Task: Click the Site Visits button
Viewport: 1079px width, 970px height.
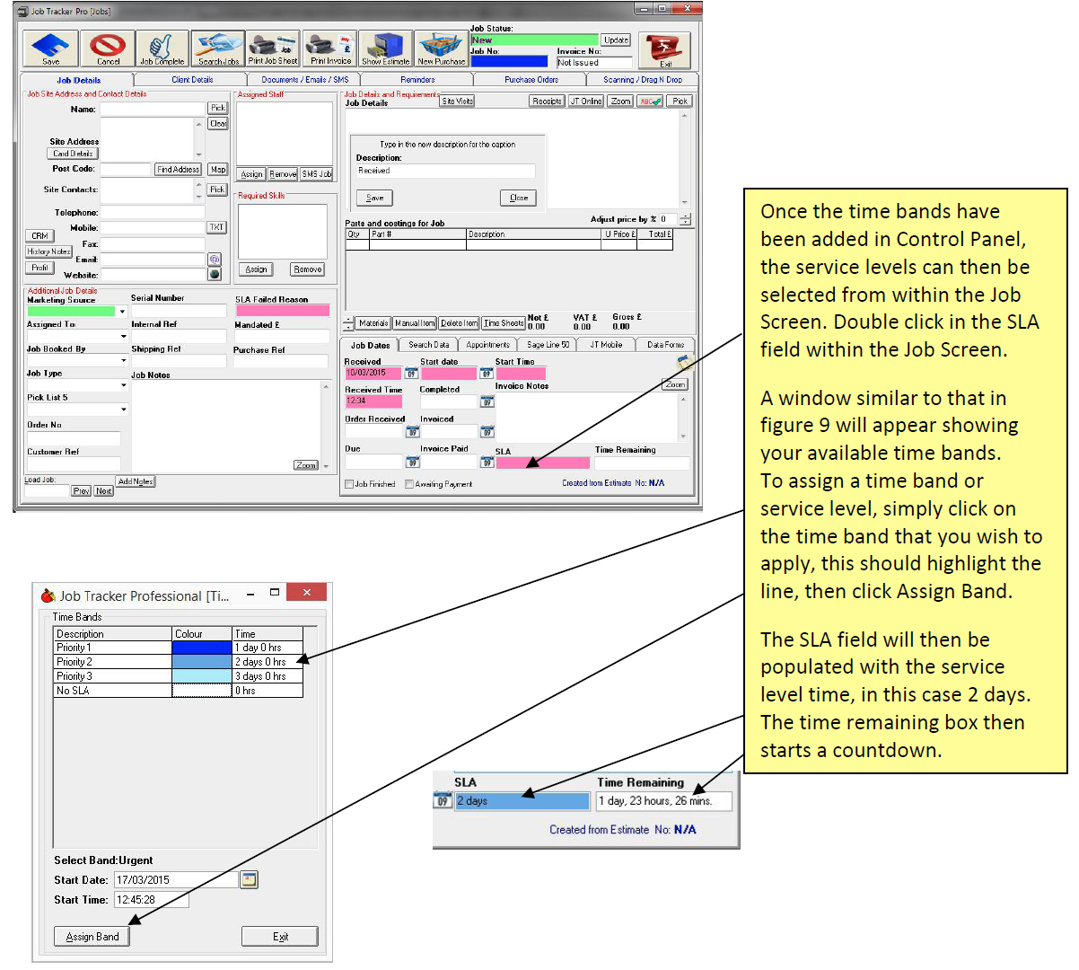Action: 457,101
